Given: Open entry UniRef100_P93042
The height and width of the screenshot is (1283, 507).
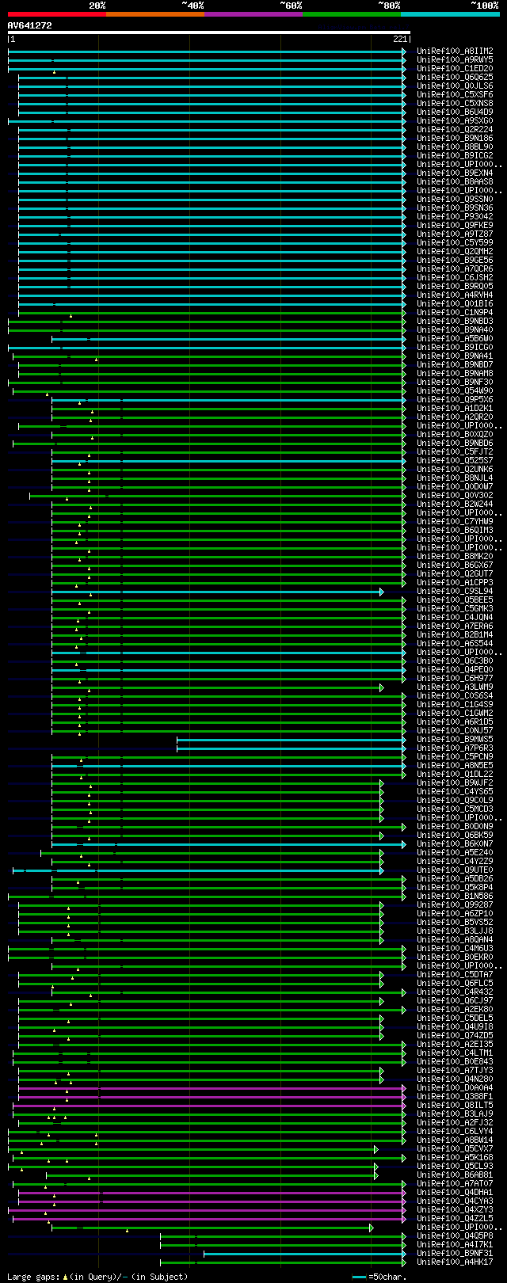Looking at the screenshot, I should 455,216.
